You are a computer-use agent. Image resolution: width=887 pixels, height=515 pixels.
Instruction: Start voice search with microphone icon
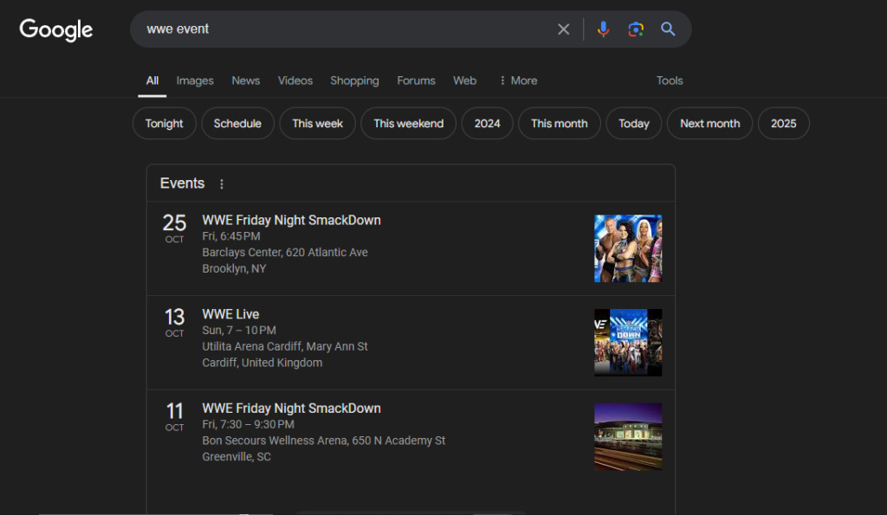click(x=603, y=29)
